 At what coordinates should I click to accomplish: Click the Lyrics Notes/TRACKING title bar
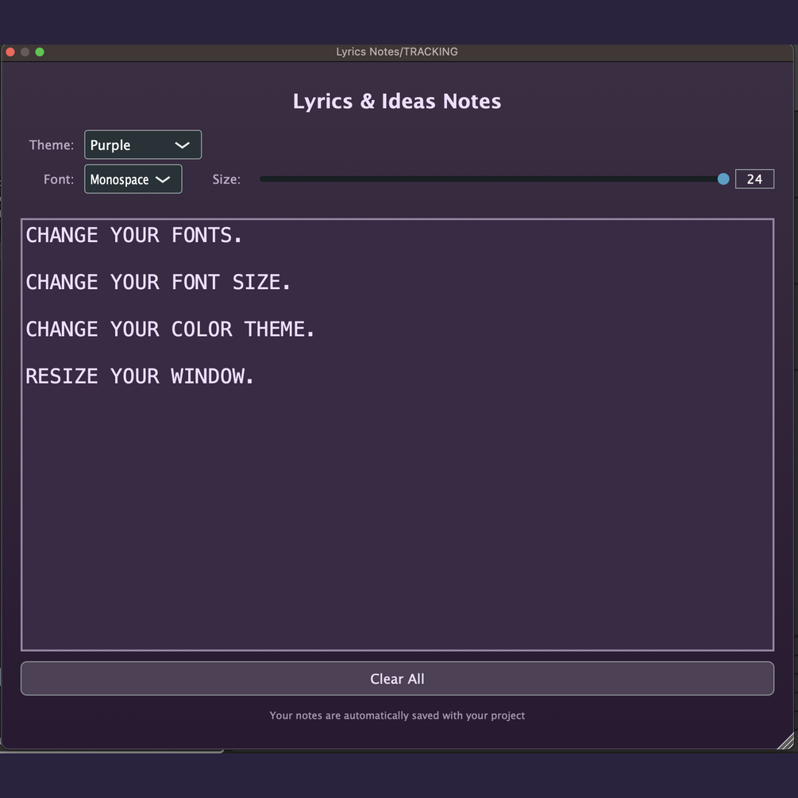(397, 52)
